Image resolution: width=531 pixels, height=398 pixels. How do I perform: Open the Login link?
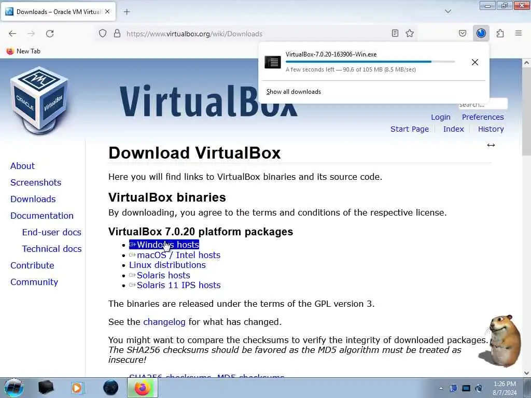click(441, 117)
